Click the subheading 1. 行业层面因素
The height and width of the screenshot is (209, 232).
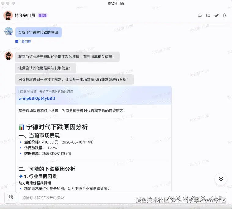[40, 177]
